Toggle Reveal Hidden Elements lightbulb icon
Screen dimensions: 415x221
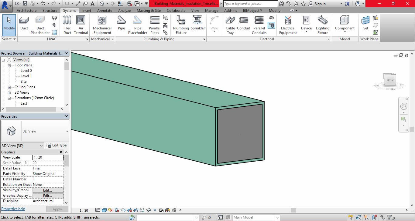(x=155, y=210)
